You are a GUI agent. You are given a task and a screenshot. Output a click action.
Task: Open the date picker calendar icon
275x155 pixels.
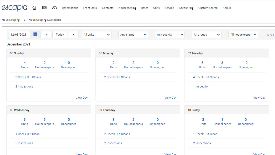pos(35,35)
